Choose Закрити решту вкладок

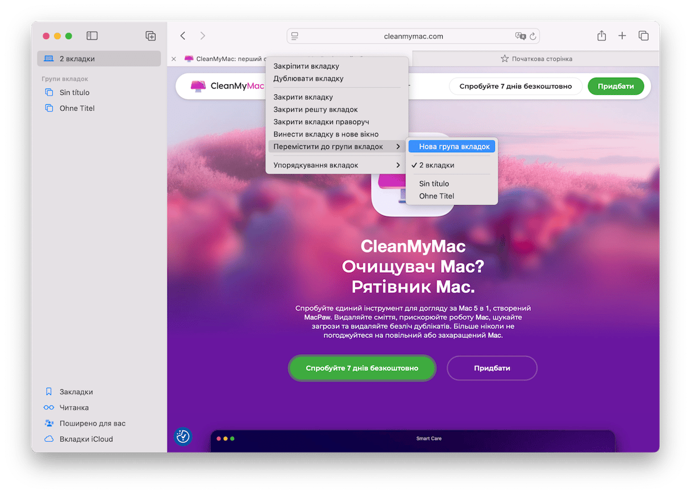coord(337,110)
